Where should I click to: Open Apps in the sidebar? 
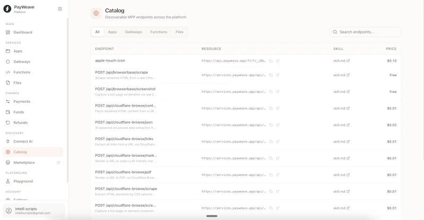click(x=33, y=51)
